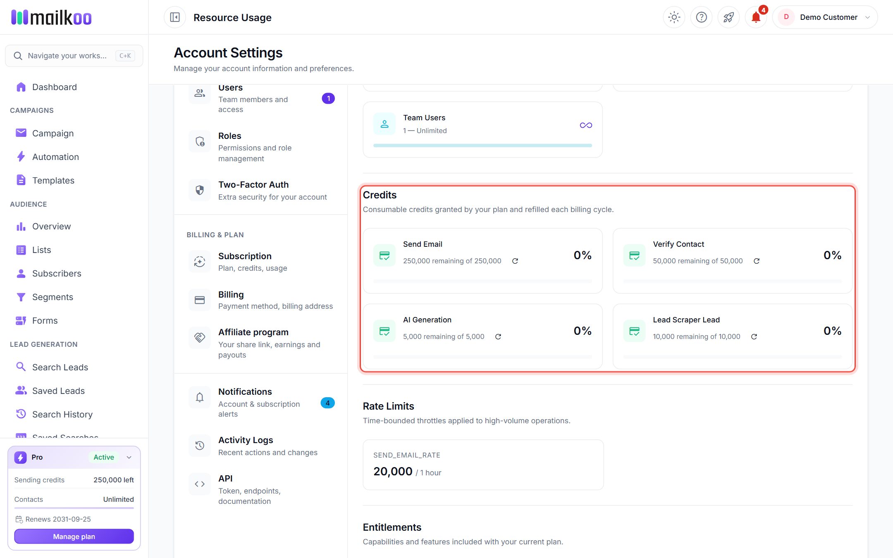Screen dimensions: 893x558
Task: Open Demo Customer account dropdown
Action: coord(825,17)
